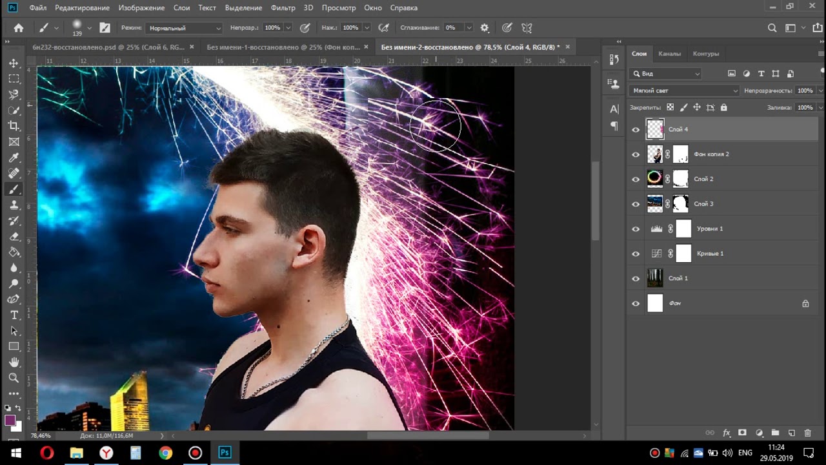This screenshot has width=826, height=465.
Task: Open Chrome from the taskbar
Action: (166, 453)
